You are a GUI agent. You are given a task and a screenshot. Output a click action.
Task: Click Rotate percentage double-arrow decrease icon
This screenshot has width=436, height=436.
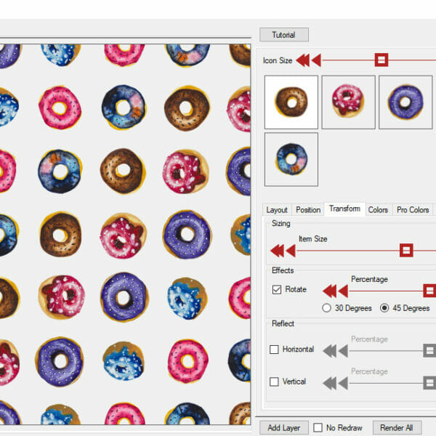(x=329, y=291)
